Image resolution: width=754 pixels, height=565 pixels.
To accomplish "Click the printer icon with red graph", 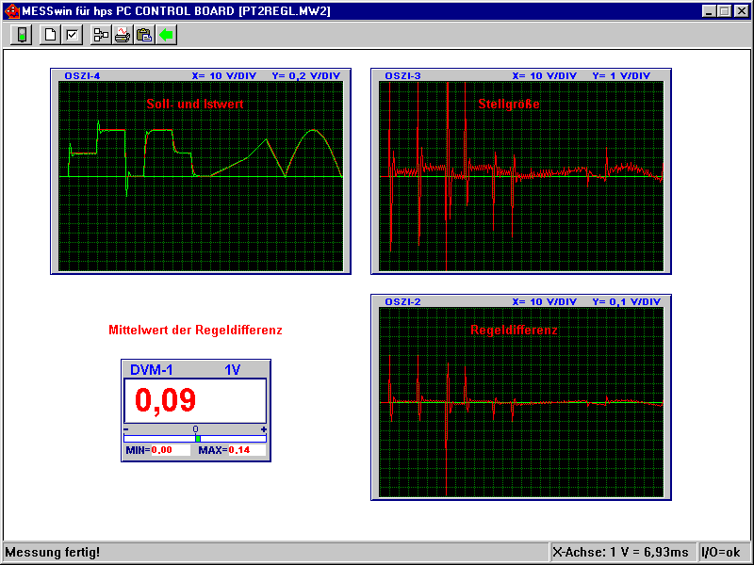I will click(x=123, y=36).
